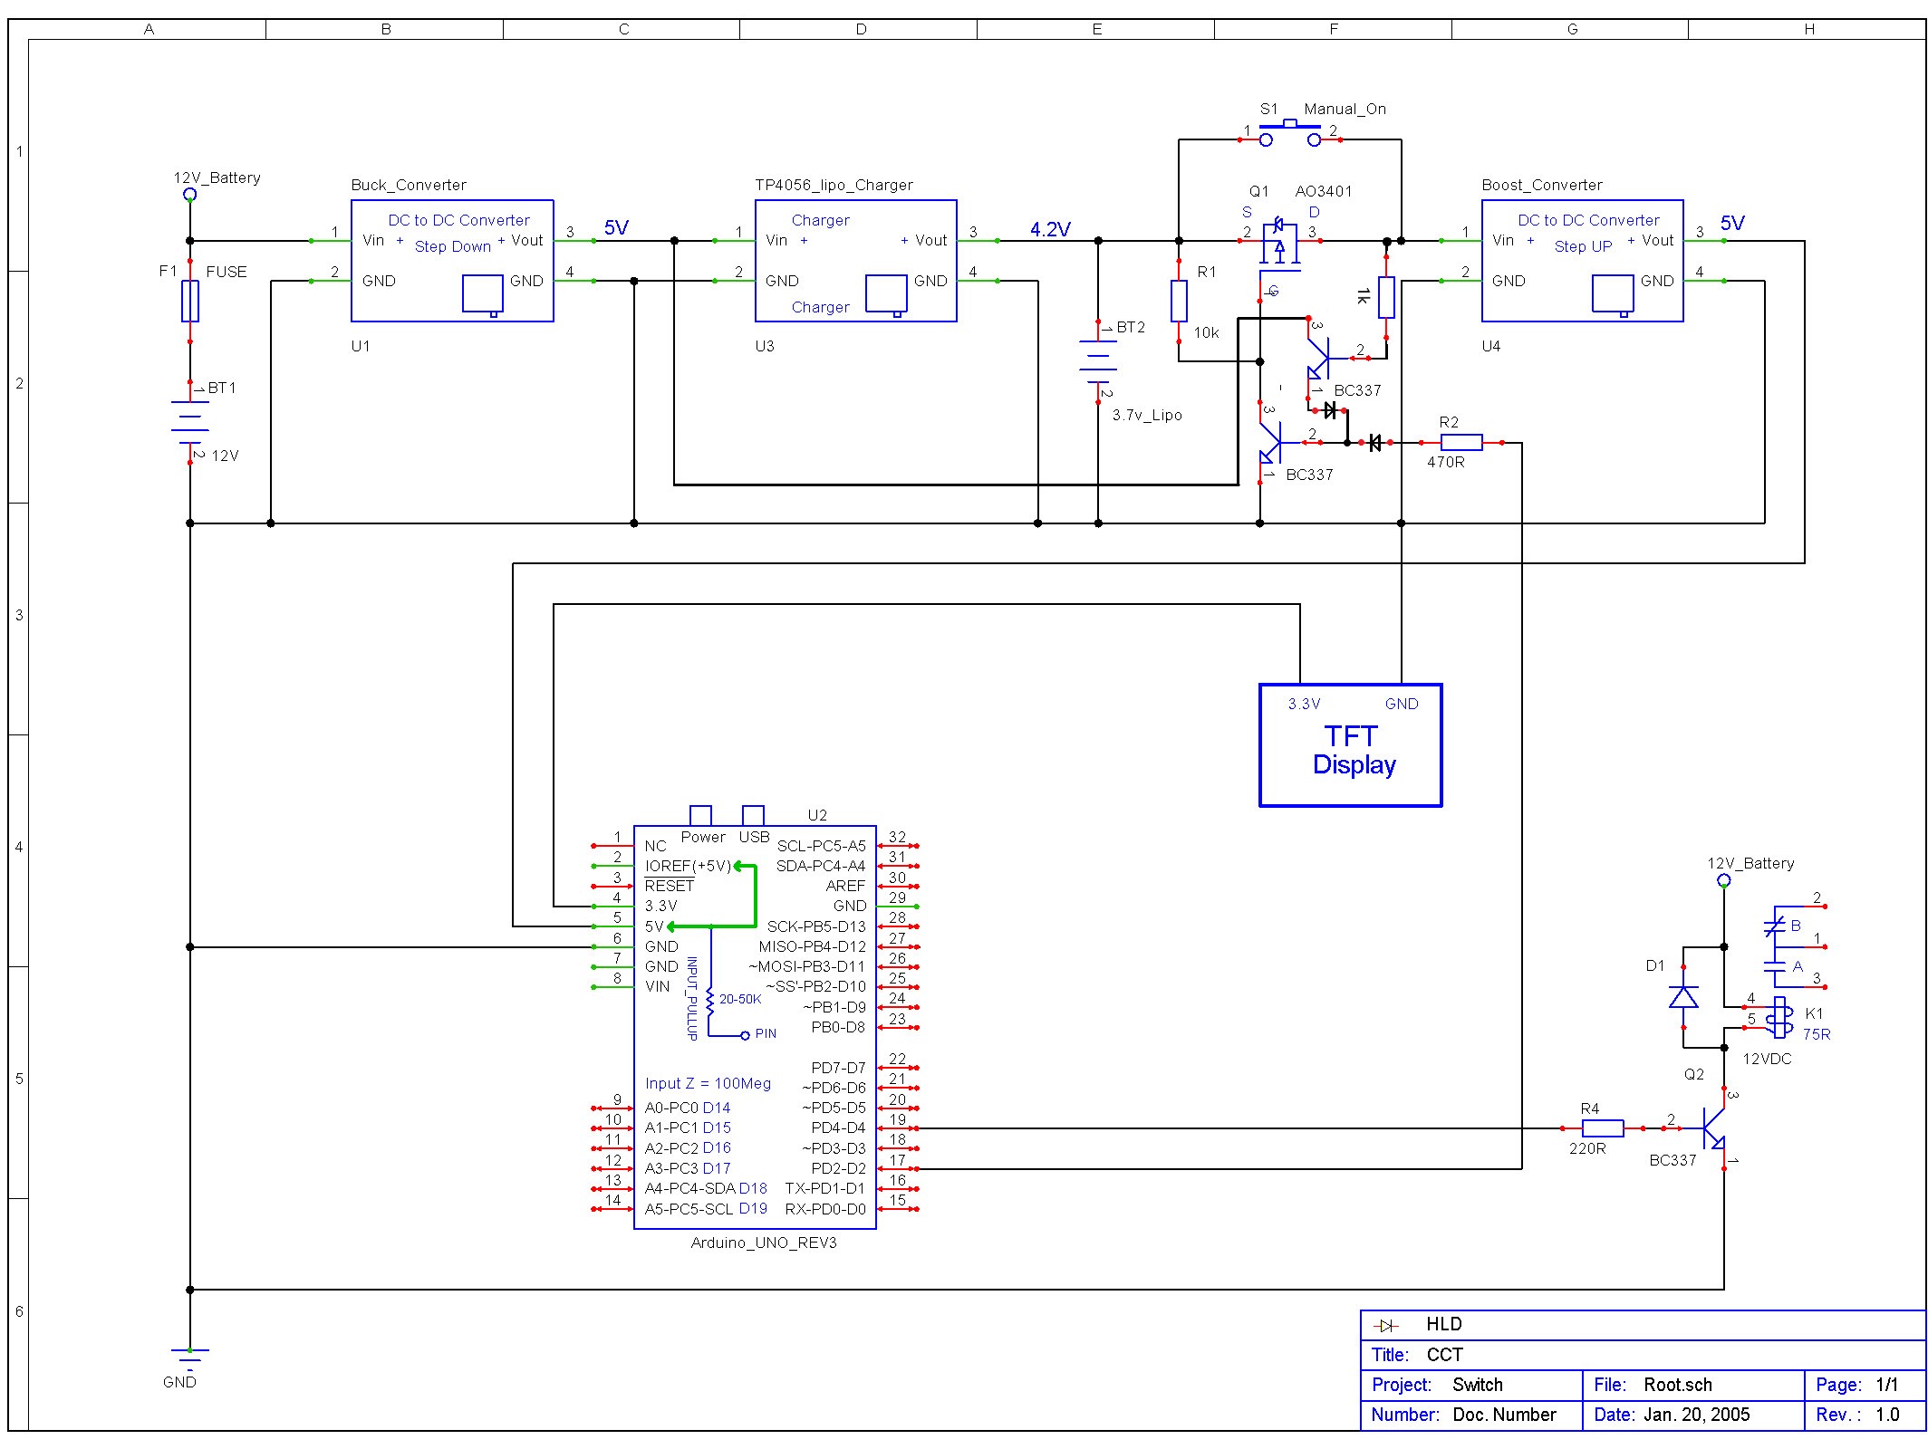Click the Boost_Converter U4 module block
Image resolution: width=1928 pixels, height=1449 pixels.
1582,261
